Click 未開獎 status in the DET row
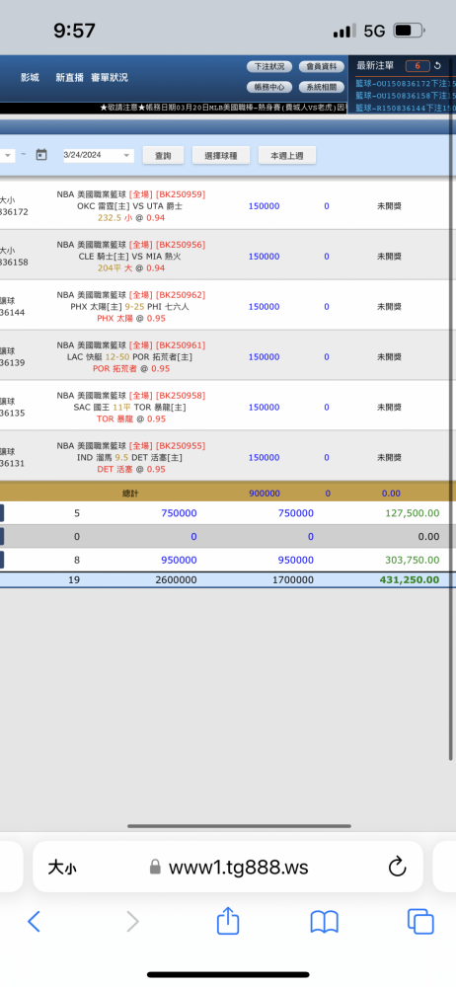The height and width of the screenshot is (987, 456). point(389,458)
